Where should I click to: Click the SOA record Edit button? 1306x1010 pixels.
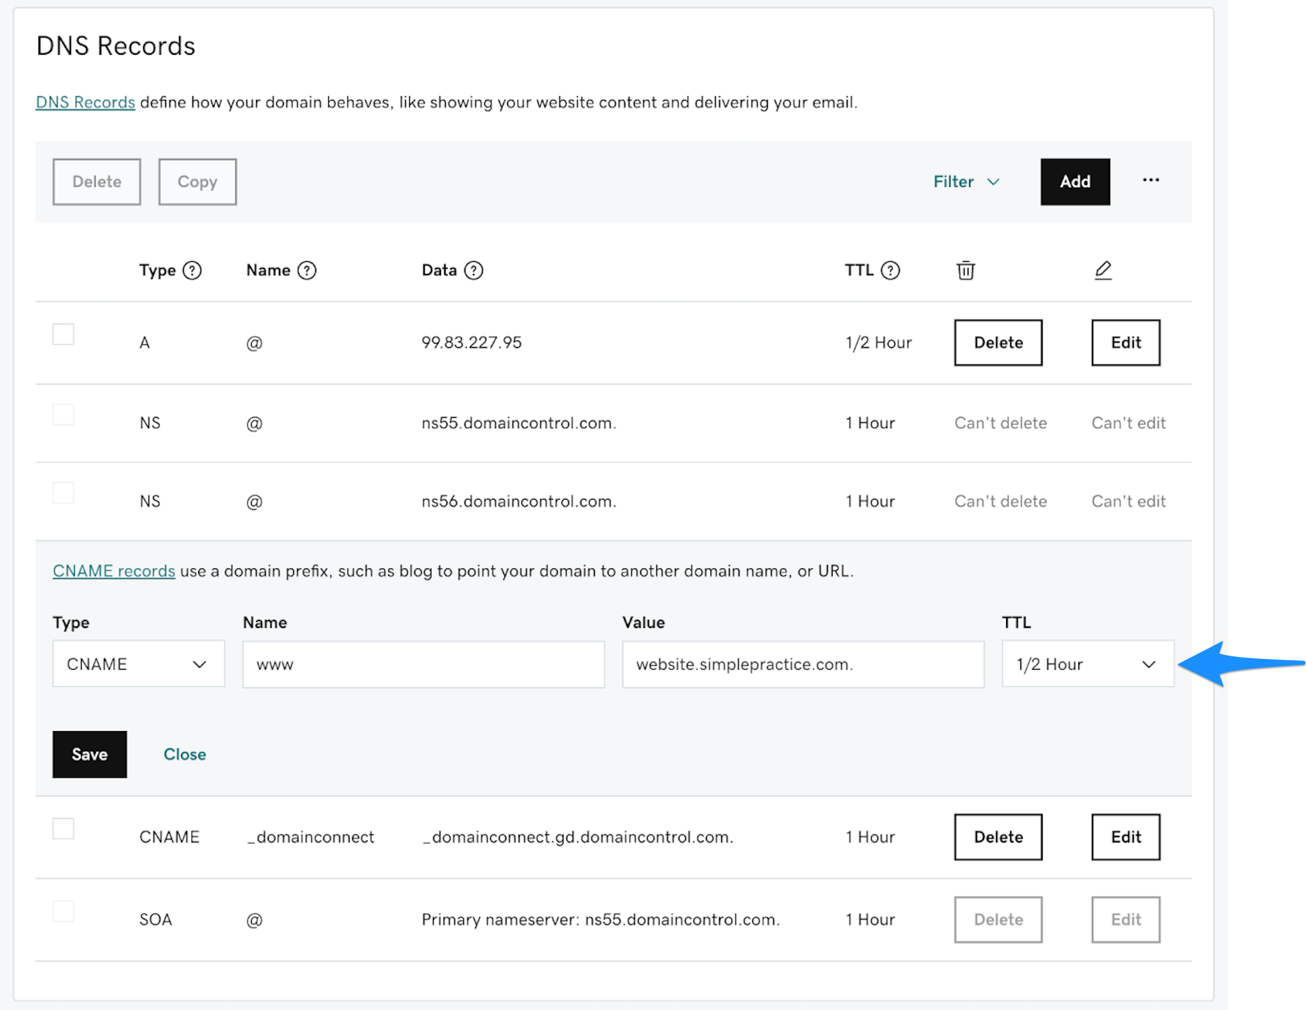click(1126, 920)
